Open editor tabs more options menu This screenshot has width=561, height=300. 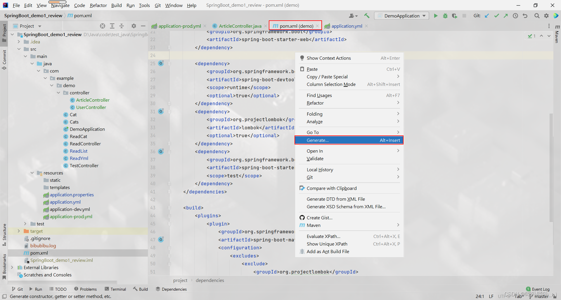coord(549,26)
